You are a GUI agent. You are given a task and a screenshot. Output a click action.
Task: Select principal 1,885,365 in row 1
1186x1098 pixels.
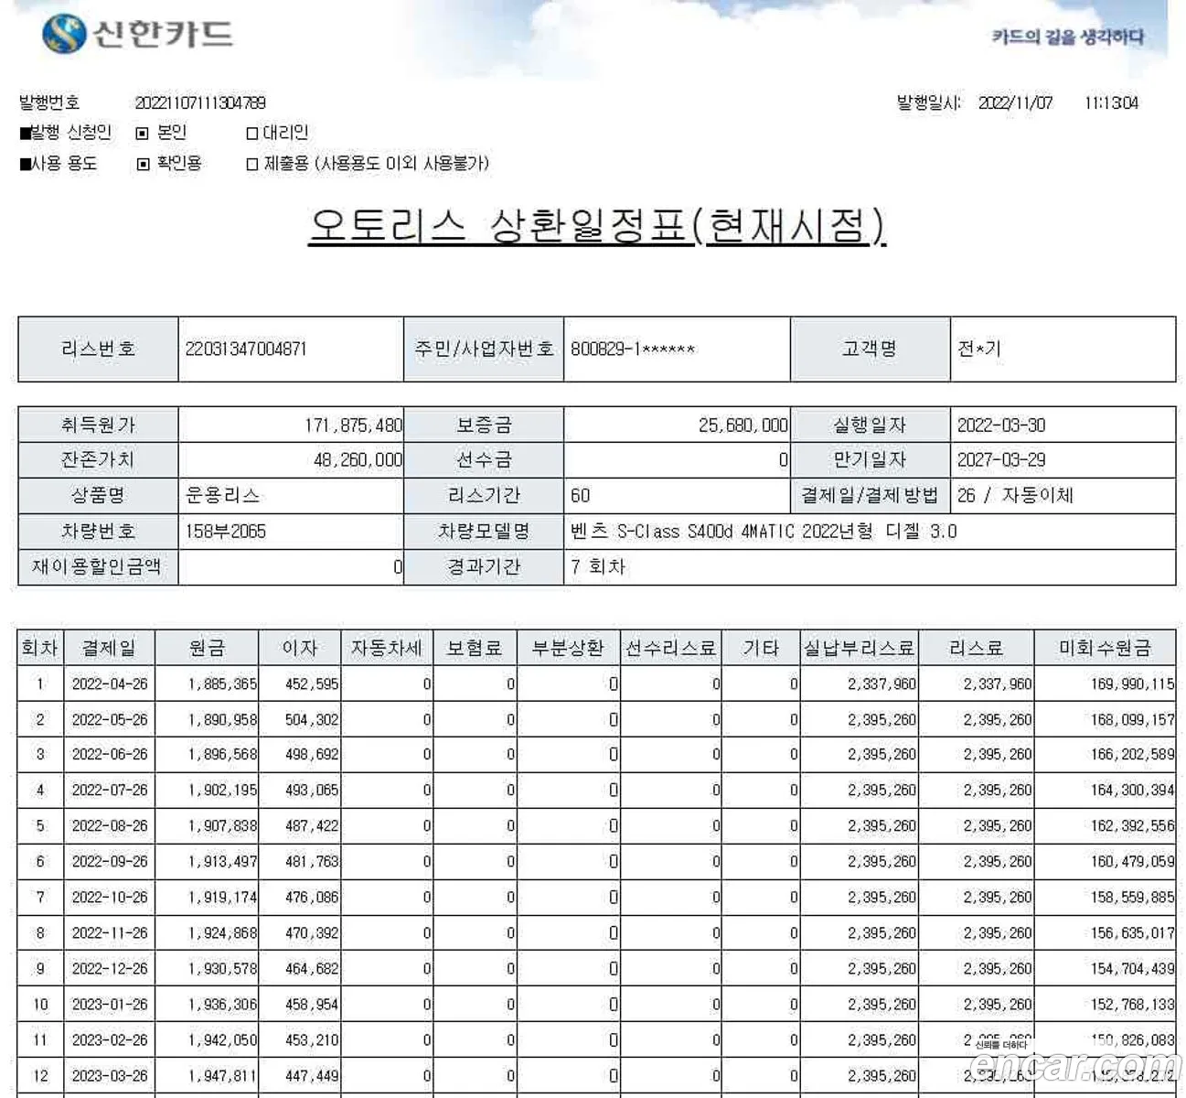coord(222,684)
